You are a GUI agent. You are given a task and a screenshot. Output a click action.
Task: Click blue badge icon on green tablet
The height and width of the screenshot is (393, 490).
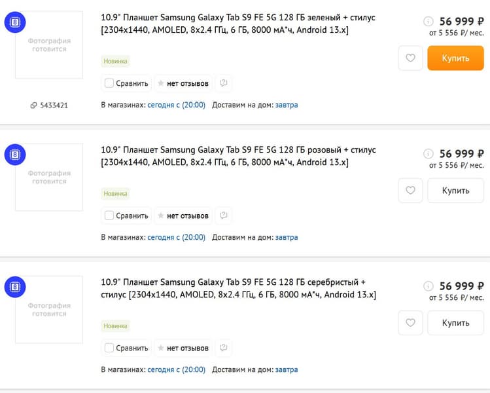(15, 23)
